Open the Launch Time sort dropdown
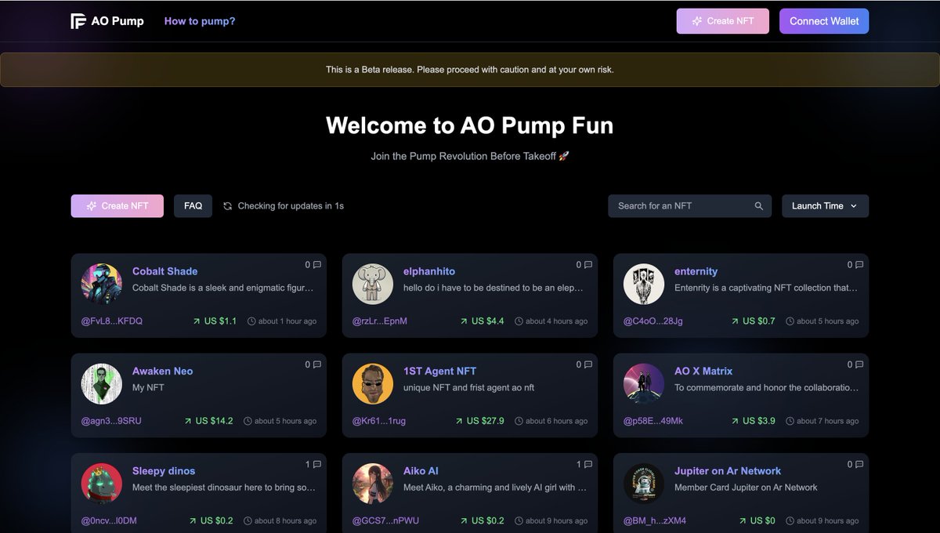The height and width of the screenshot is (533, 940). (x=825, y=206)
